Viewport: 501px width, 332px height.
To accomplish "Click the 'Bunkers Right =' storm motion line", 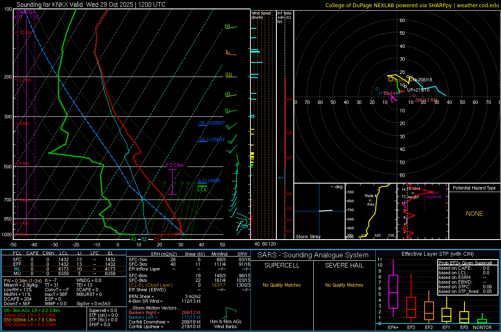I will coord(165,312).
